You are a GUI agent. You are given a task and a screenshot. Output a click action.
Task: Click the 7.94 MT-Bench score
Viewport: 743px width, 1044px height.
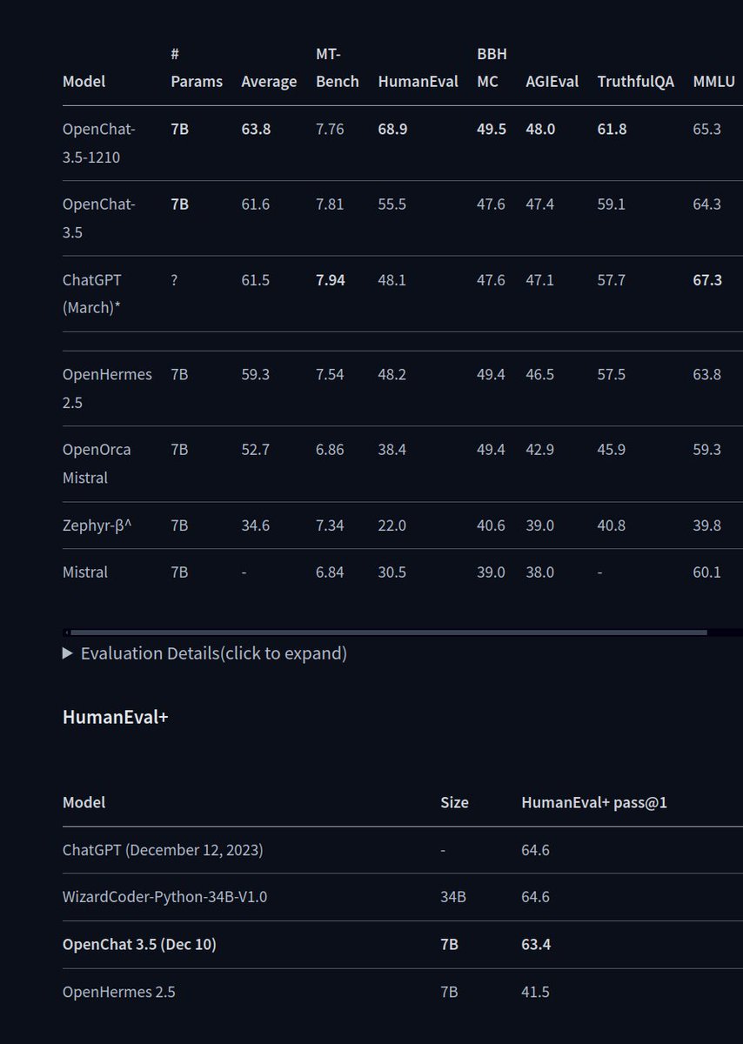(x=330, y=280)
